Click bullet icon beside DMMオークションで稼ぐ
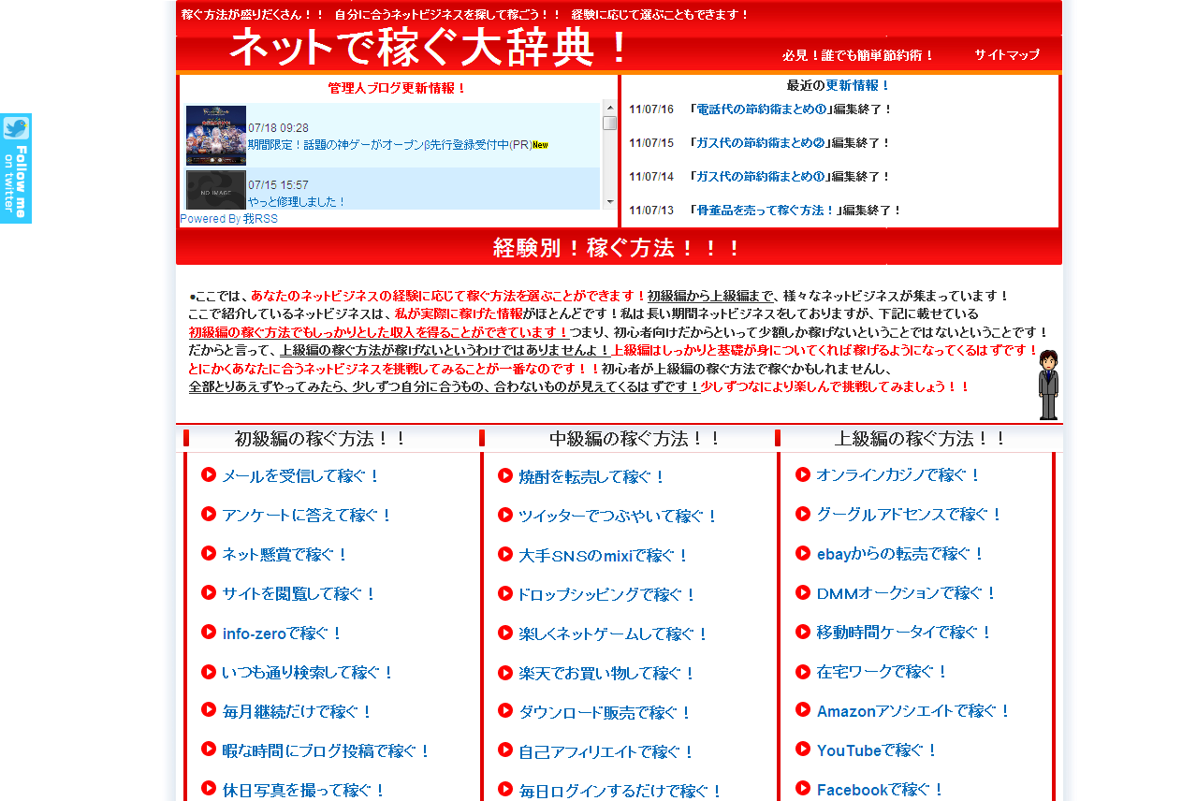Screen dimensions: 1182x801 (803, 592)
